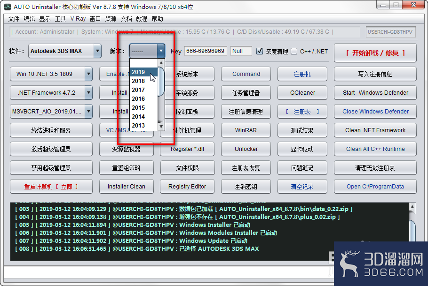428x286 pixels.
Task: Open the 窗口 menu
Action: tap(95, 19)
